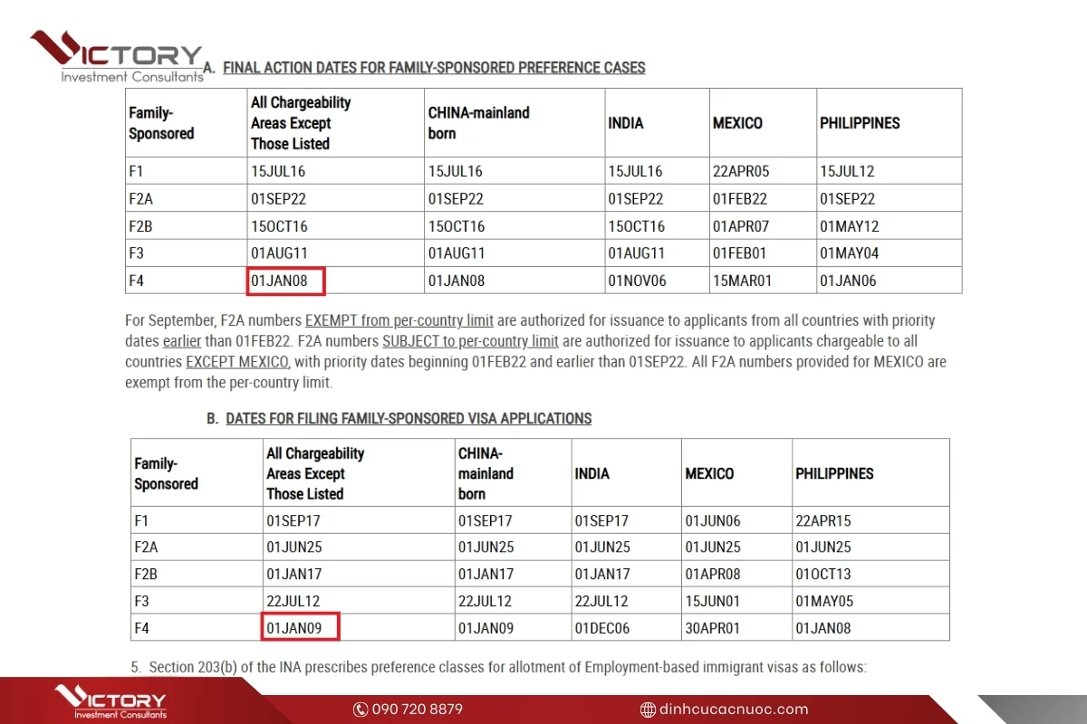Image resolution: width=1087 pixels, height=724 pixels.
Task: Select the 090 720 8879 phone number
Action: tap(416, 710)
